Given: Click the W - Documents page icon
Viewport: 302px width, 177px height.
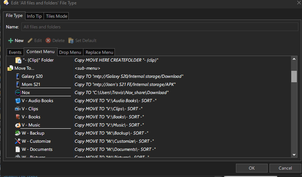Looking at the screenshot, I should tap(18, 149).
